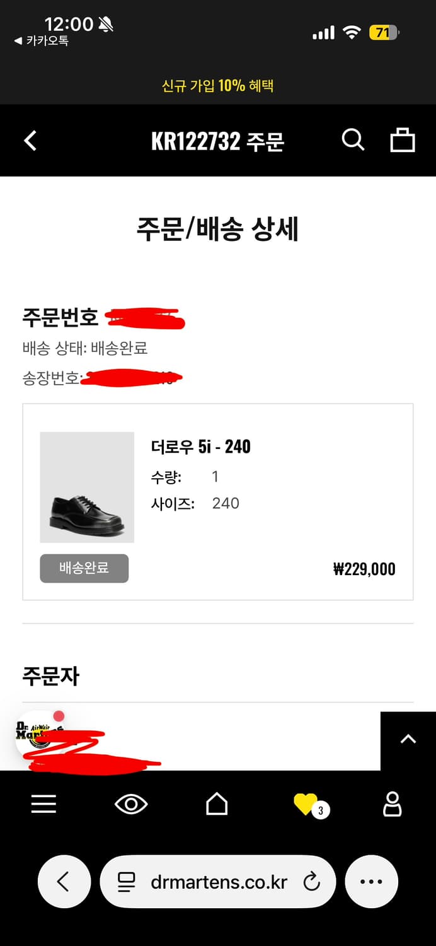
Task: Tap the browser back chevron button
Action: click(64, 881)
